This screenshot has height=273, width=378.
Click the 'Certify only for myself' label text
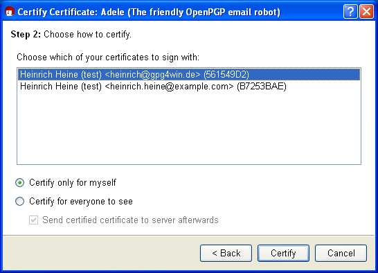pyautogui.click(x=73, y=183)
